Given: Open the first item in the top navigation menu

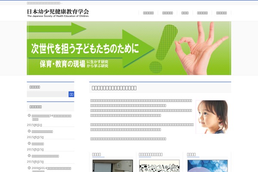Looking at the screenshot, I should tap(148, 13).
